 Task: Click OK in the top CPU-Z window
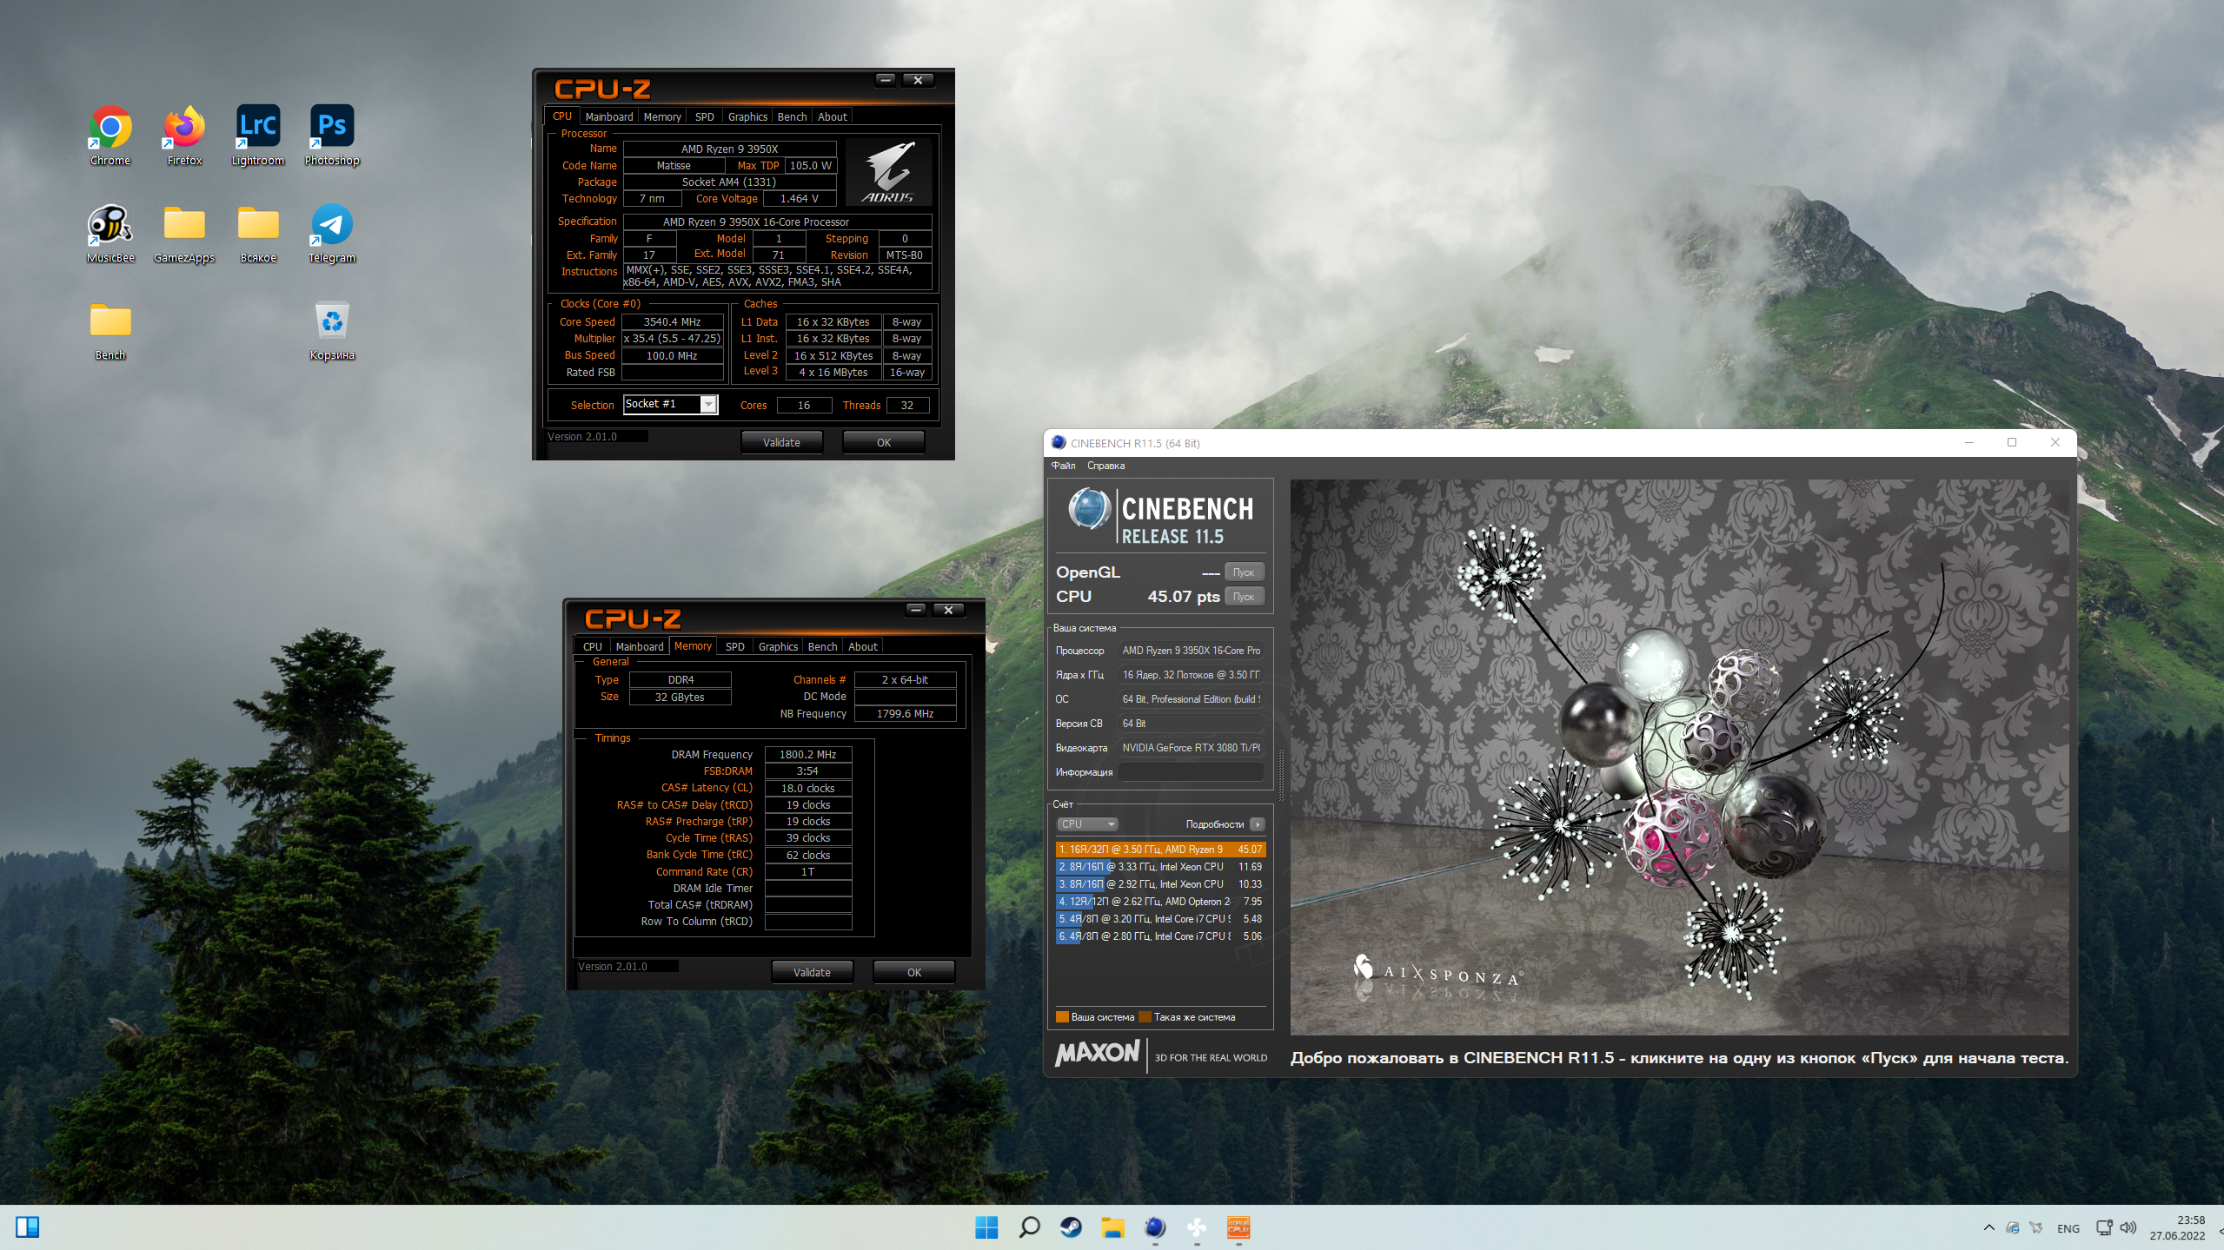click(x=884, y=442)
